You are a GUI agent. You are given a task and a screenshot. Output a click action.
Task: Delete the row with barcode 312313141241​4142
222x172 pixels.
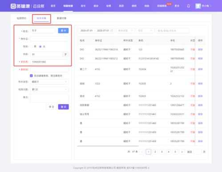pos(200,59)
